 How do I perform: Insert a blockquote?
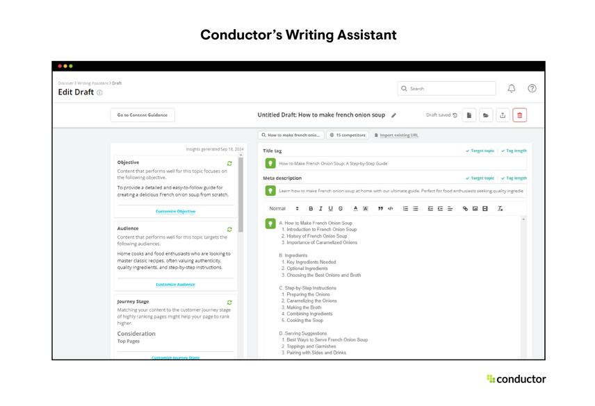click(x=380, y=209)
